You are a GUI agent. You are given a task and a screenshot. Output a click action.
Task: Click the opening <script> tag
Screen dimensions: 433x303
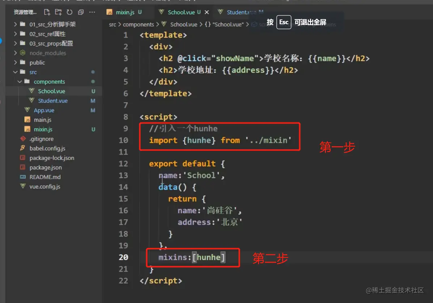click(x=158, y=117)
